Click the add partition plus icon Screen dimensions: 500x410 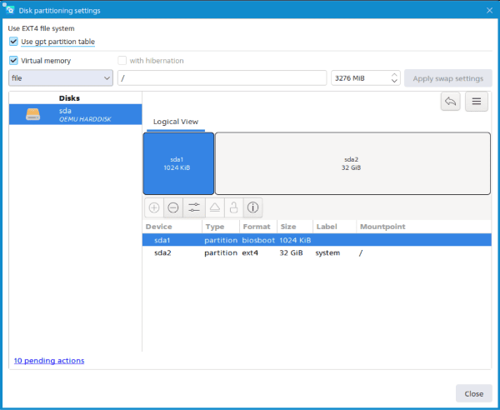154,207
